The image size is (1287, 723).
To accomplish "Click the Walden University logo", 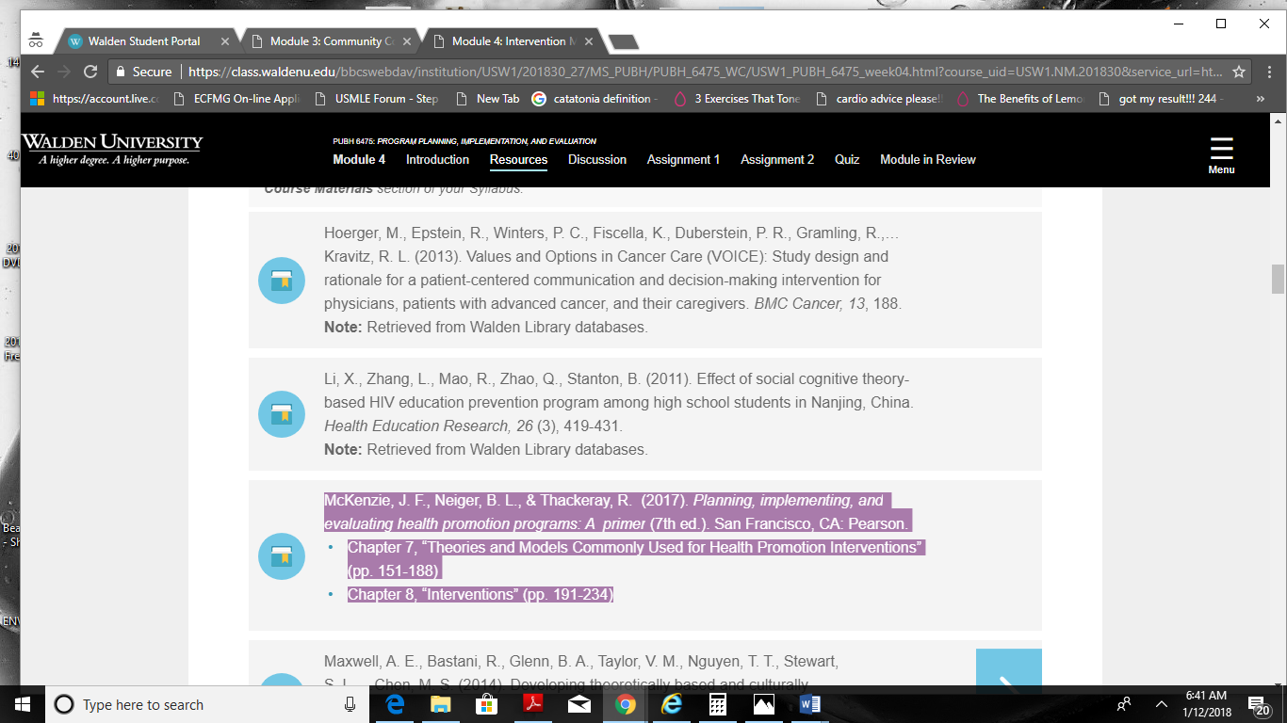I will coord(112,149).
